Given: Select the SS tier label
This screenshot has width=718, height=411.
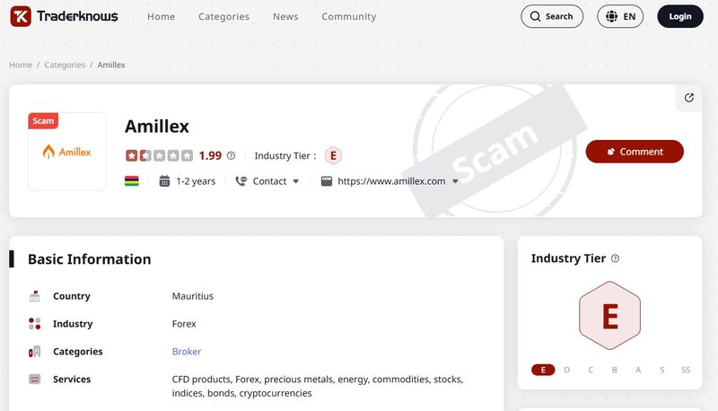Looking at the screenshot, I should [686, 370].
